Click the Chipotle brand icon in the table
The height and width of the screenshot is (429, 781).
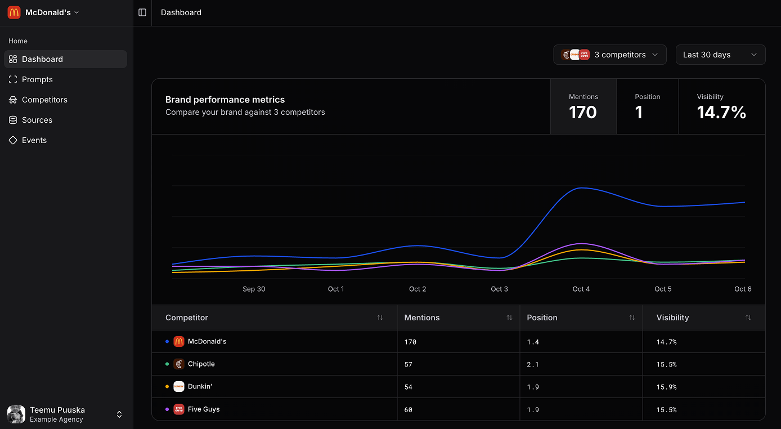coord(179,364)
